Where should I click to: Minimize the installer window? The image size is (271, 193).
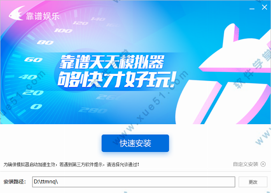pos(252,9)
